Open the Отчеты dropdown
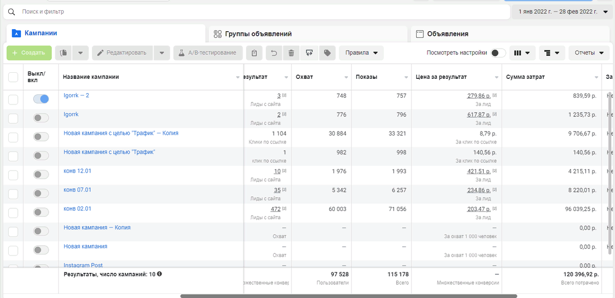This screenshot has width=615, height=298. 589,53
